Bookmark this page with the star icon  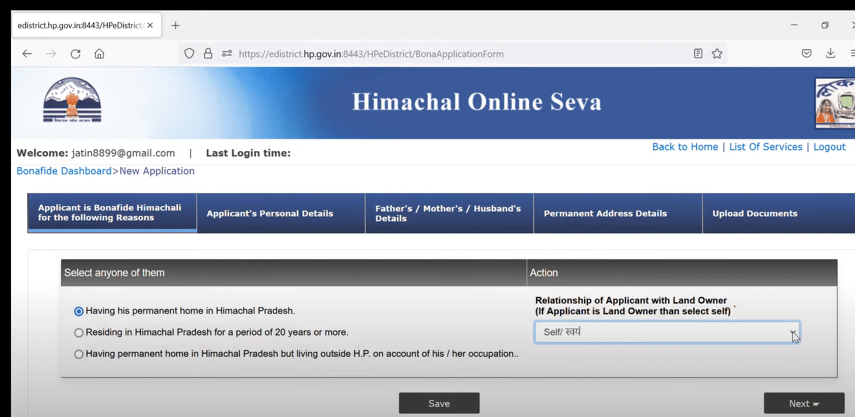(717, 54)
